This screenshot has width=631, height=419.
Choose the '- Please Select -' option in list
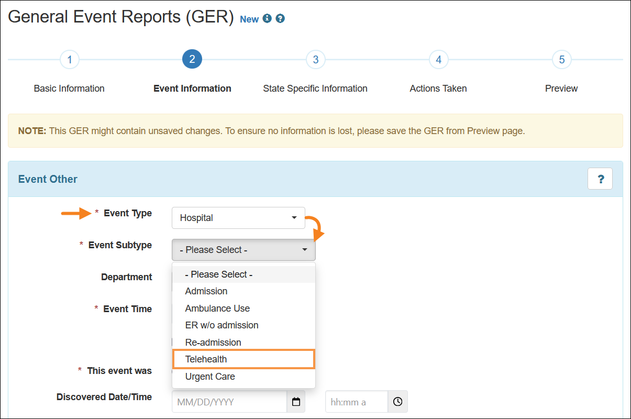(x=244, y=274)
